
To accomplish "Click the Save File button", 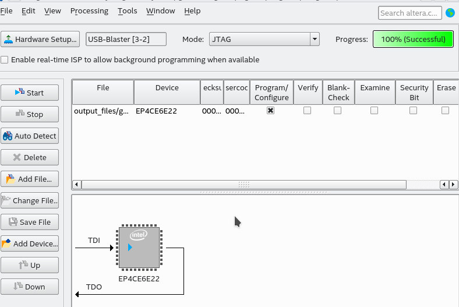I will click(30, 222).
